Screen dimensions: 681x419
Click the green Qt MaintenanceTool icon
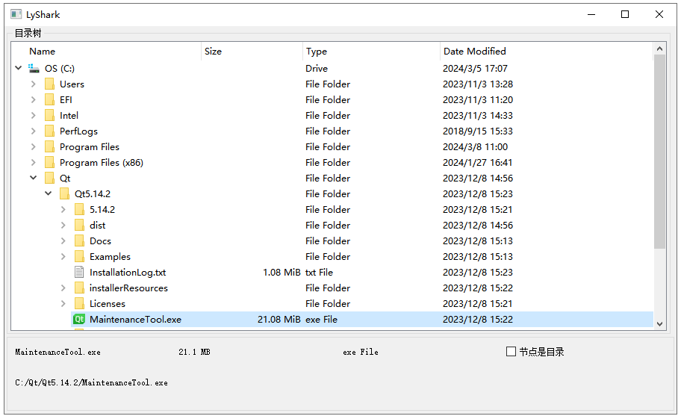pos(79,319)
